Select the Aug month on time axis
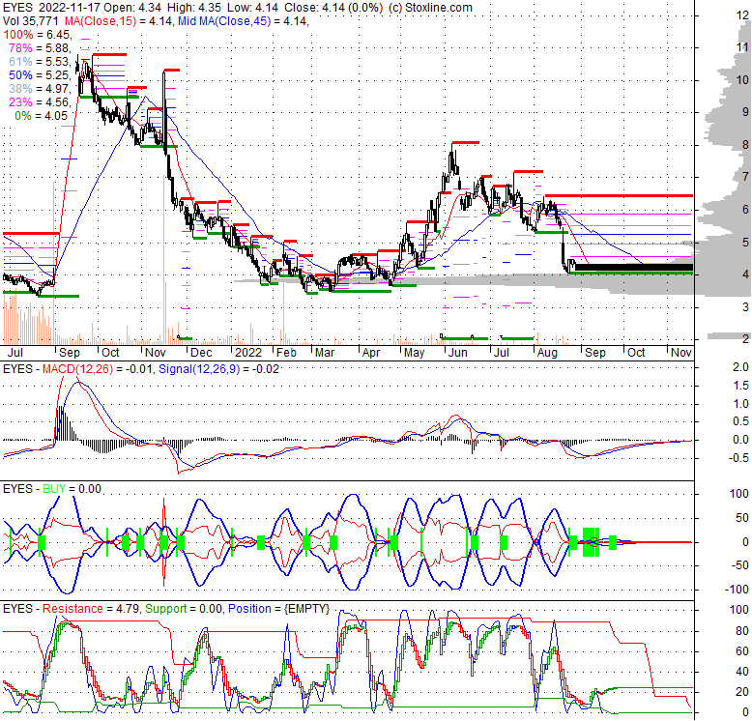 tap(543, 354)
